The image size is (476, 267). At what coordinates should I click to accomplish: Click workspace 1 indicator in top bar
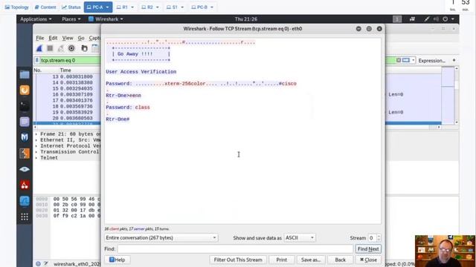coord(397,19)
